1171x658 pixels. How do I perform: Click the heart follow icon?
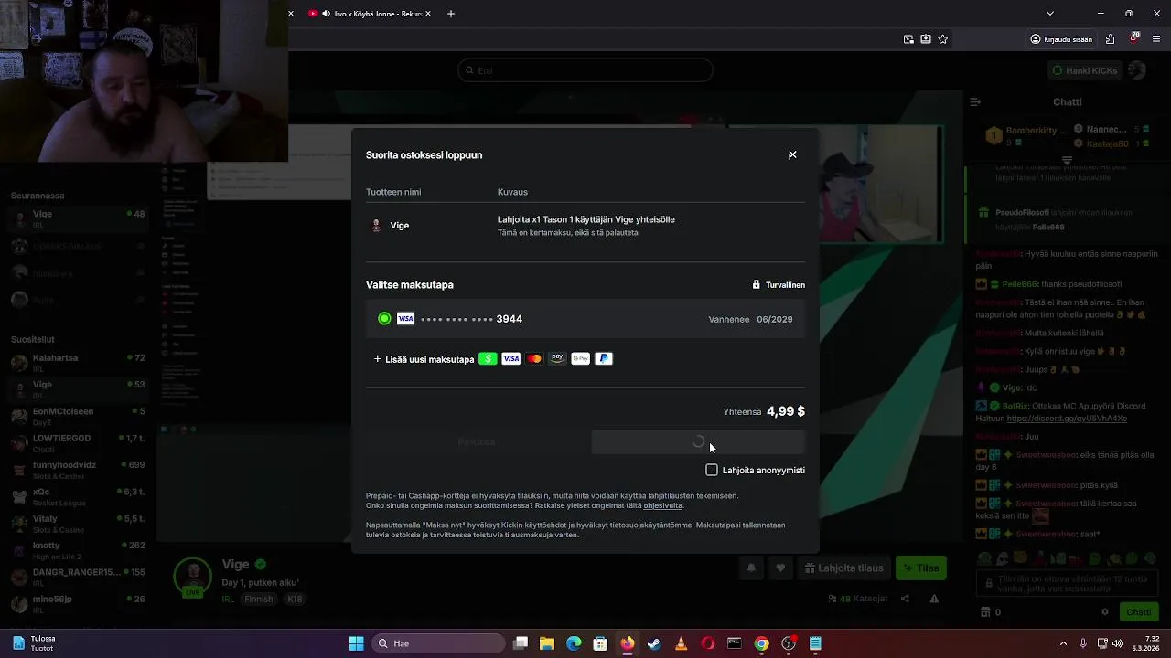(x=780, y=568)
